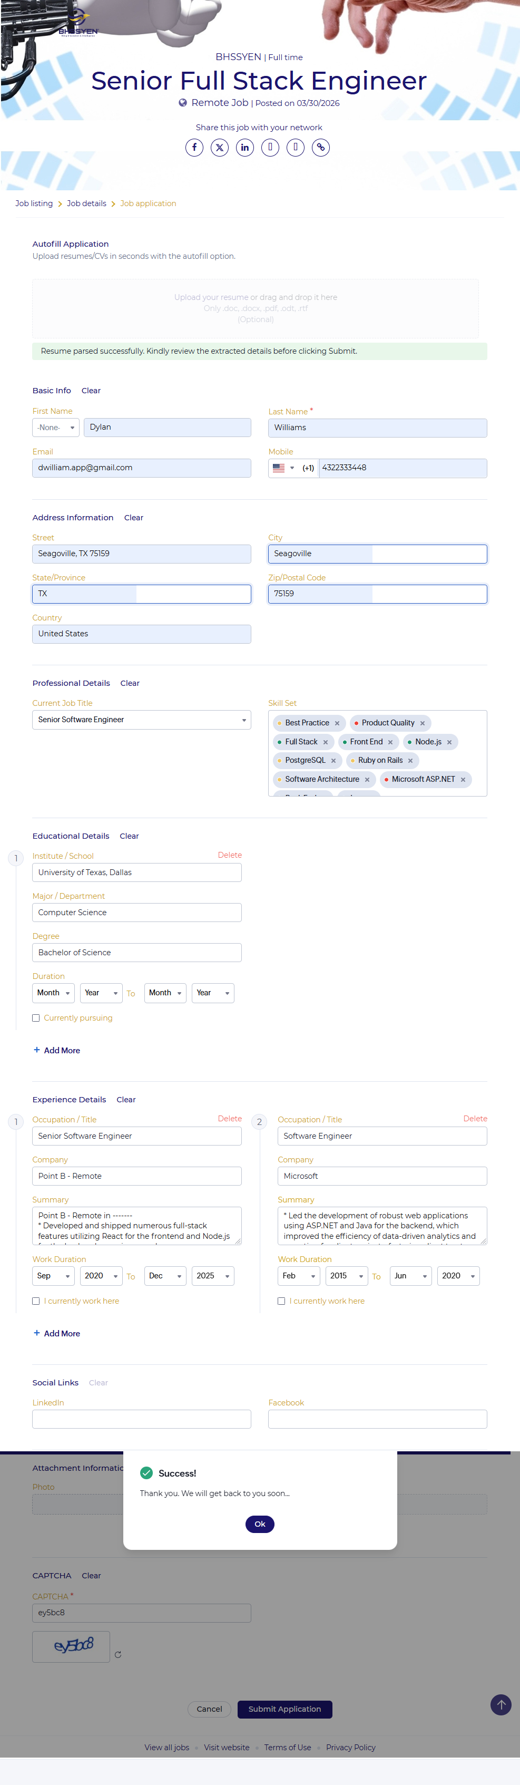This screenshot has height=1785, width=520.
Task: Refresh the CAPTCHA image
Action: (x=117, y=1654)
